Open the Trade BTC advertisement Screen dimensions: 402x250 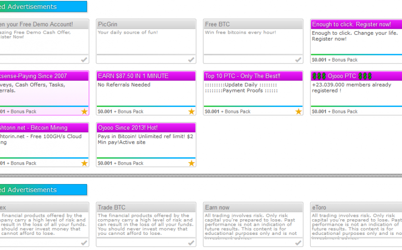(x=112, y=208)
